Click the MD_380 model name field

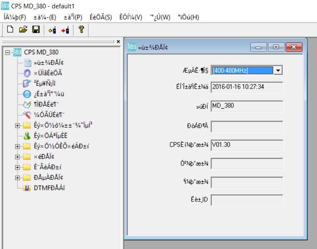click(247, 106)
